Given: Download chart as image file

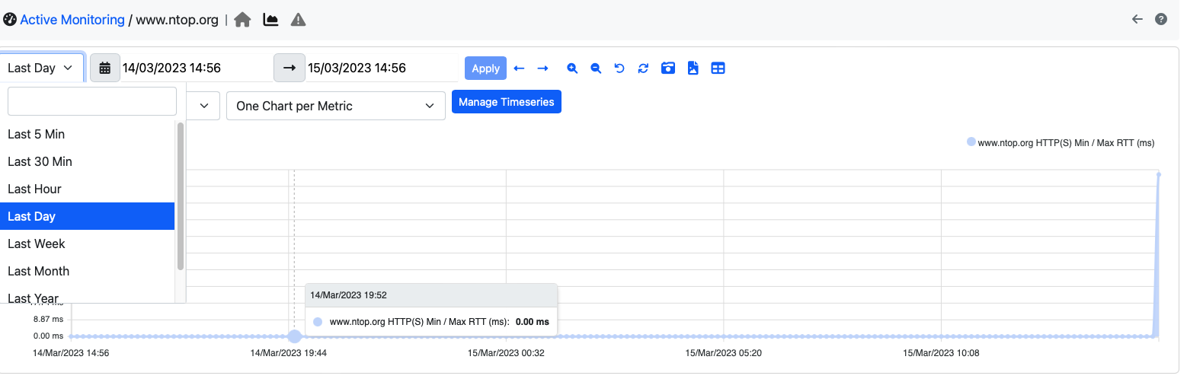Looking at the screenshot, I should [693, 68].
